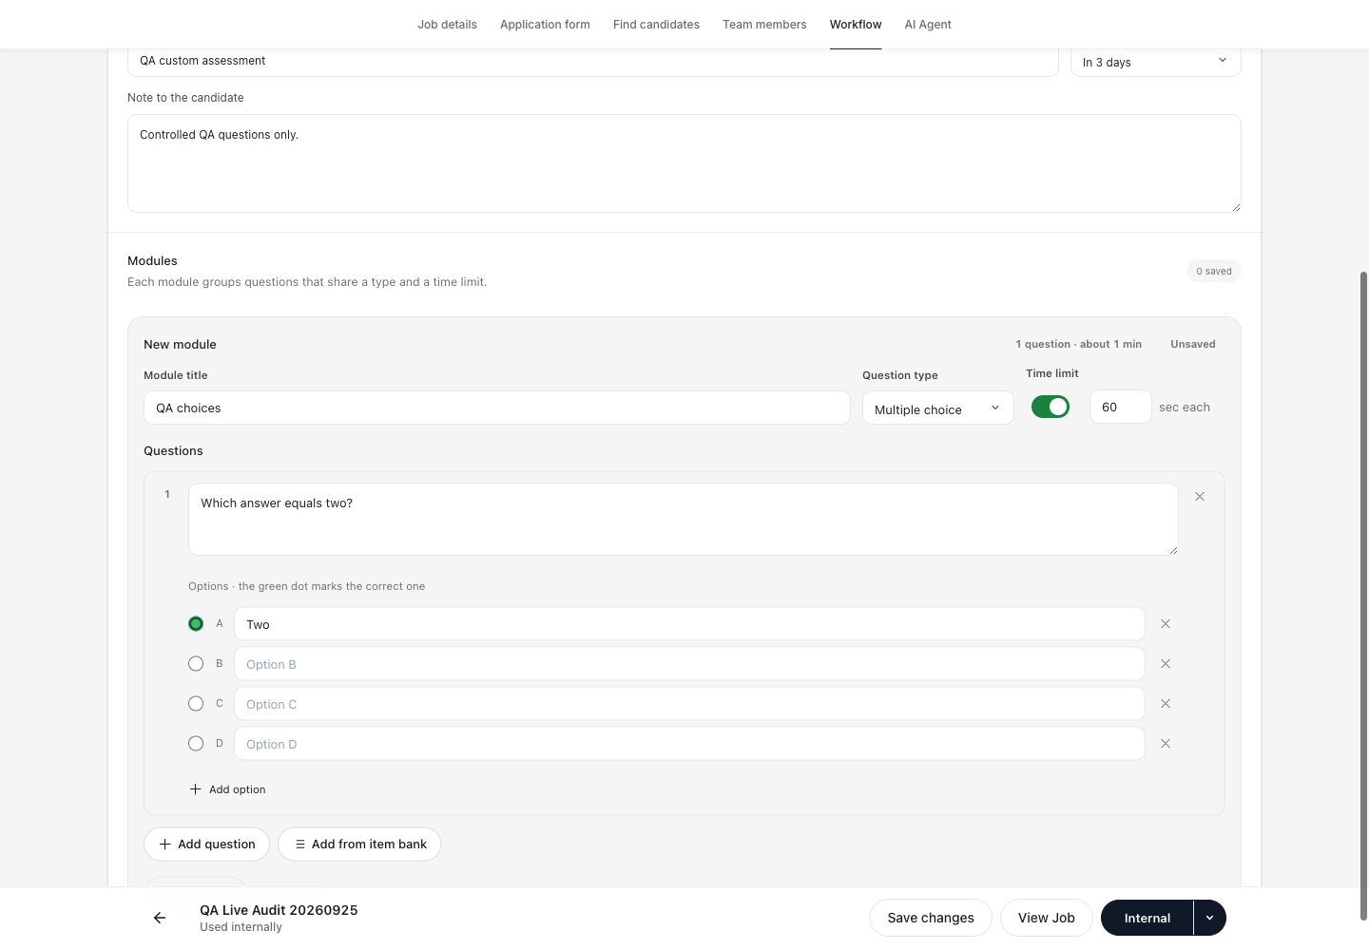Click the Add question button

[x=206, y=844]
